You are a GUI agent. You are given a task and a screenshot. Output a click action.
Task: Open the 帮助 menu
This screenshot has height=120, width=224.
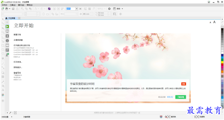[x=30, y=5]
